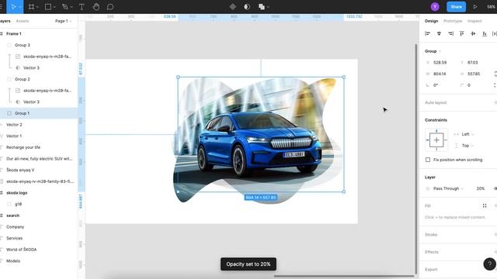
Task: Click the Boolean operations icon
Action: tap(262, 7)
